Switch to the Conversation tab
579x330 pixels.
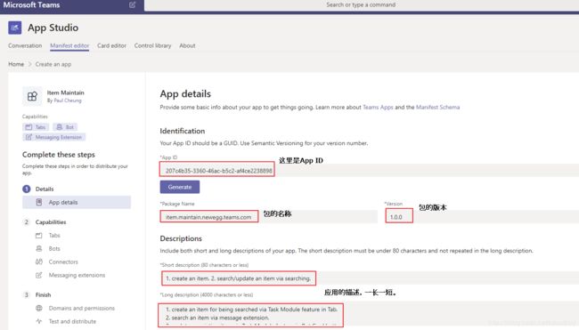click(x=25, y=45)
